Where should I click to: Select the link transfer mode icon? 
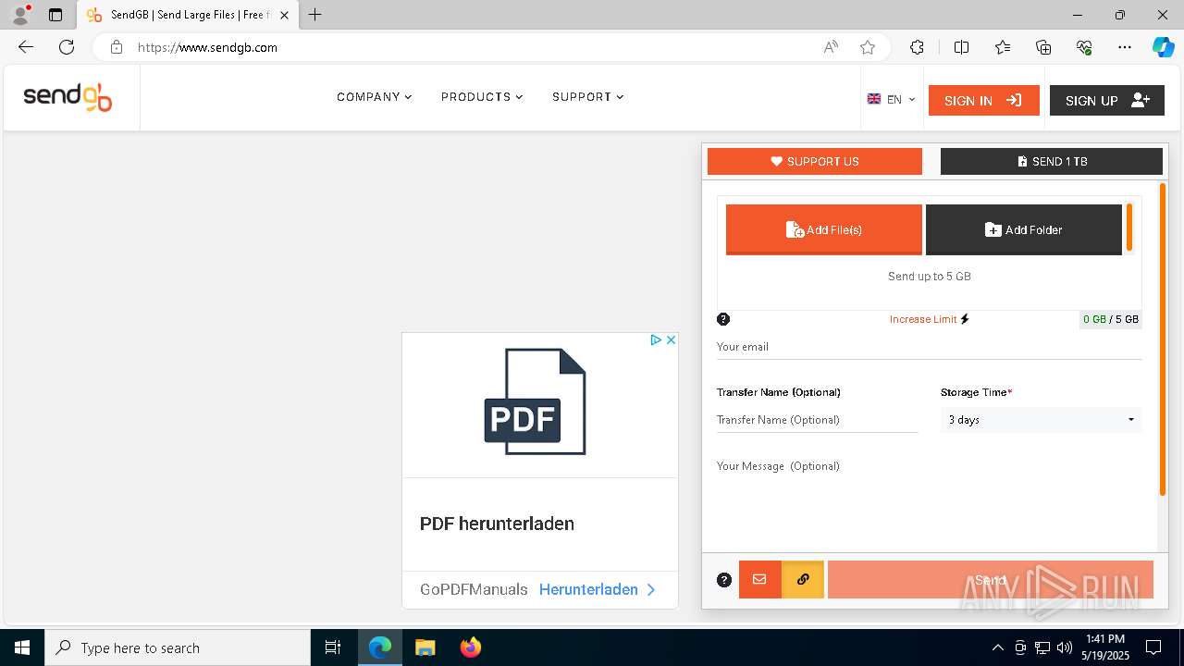[x=803, y=580]
